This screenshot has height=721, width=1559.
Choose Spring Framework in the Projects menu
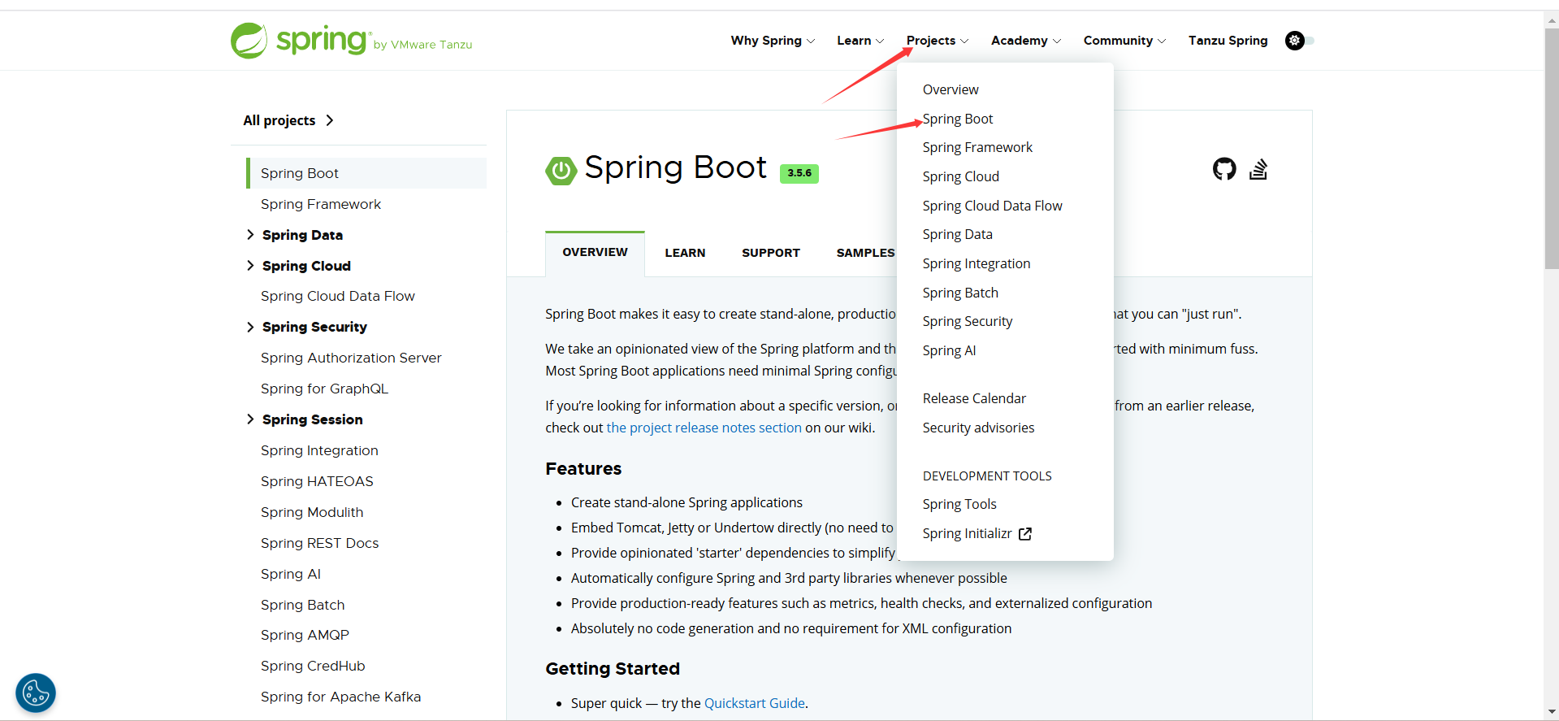point(977,147)
